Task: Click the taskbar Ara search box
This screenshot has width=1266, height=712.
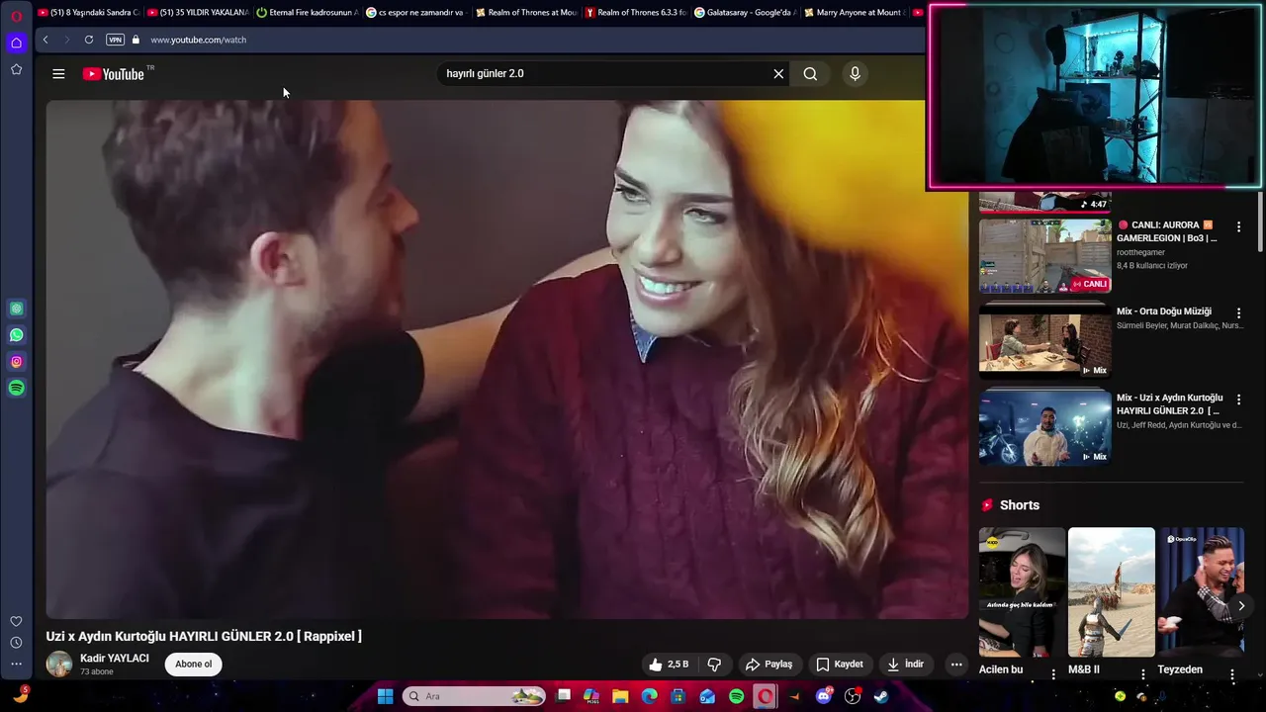Action: coord(475,696)
